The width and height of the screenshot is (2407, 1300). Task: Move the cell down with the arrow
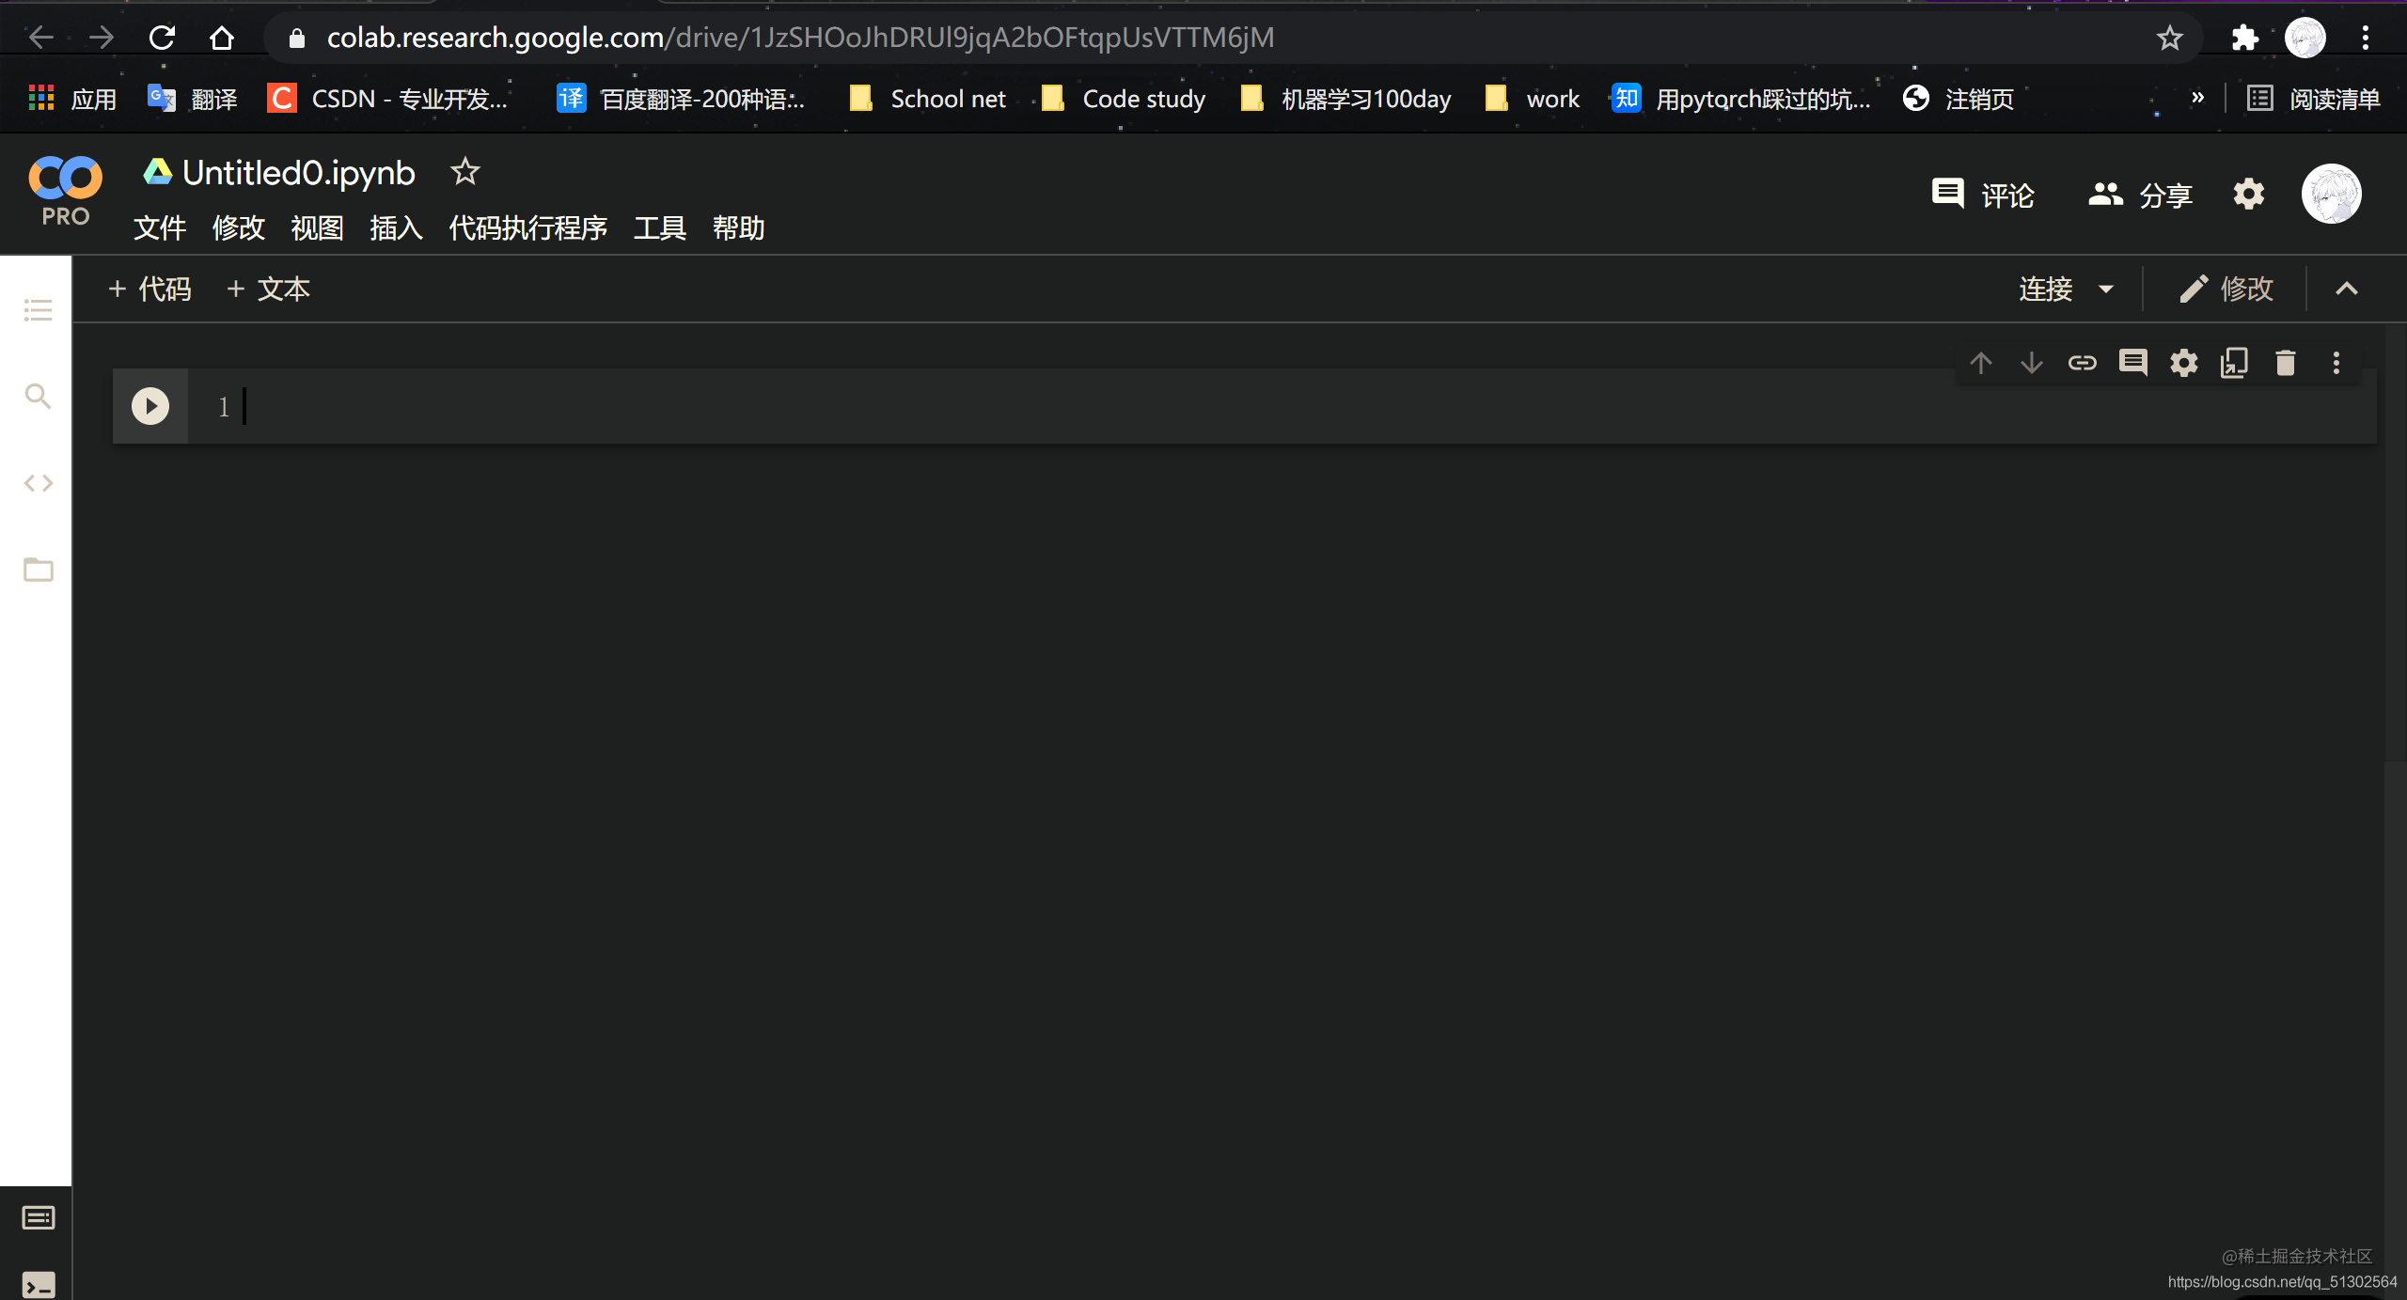click(2032, 363)
